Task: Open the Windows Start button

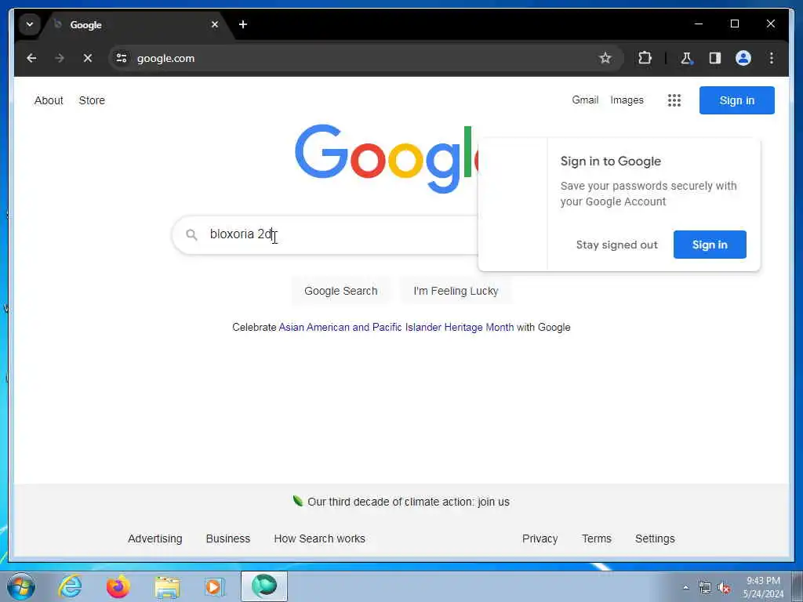Action: (21, 586)
